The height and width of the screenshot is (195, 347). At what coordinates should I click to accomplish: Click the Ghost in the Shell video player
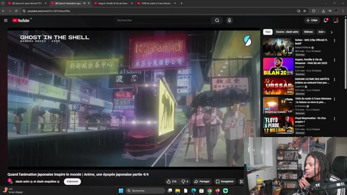[134, 99]
